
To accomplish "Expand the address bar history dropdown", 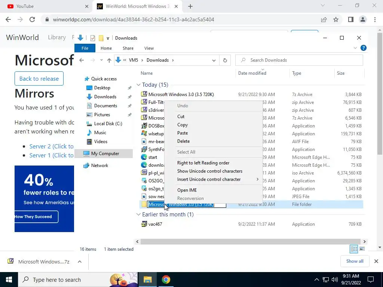I will click(x=214, y=60).
